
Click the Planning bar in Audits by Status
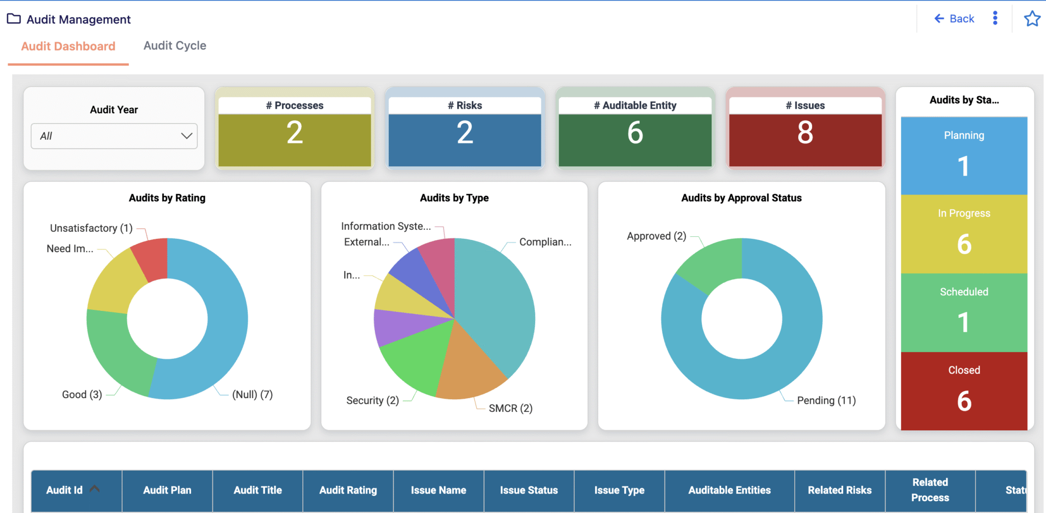coord(963,156)
